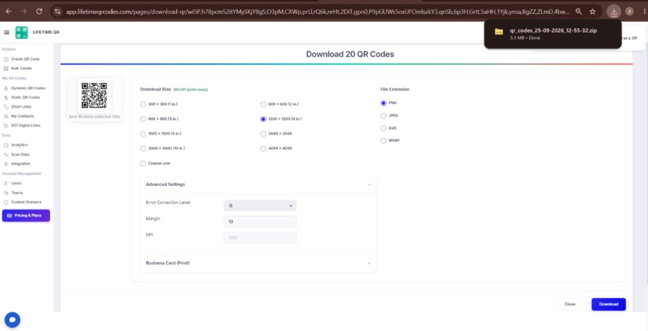Image resolution: width=648 pixels, height=331 pixels.
Task: Reload the page with refresh icon
Action: [x=39, y=11]
